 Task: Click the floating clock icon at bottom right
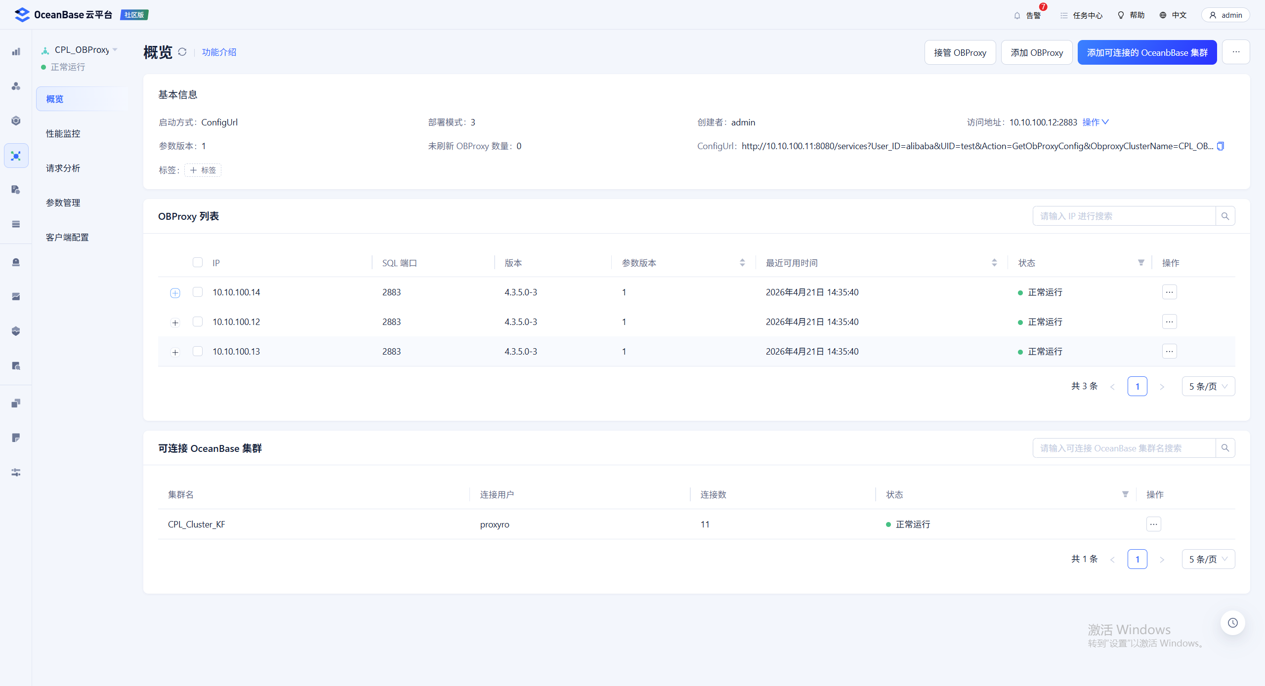pyautogui.click(x=1232, y=623)
